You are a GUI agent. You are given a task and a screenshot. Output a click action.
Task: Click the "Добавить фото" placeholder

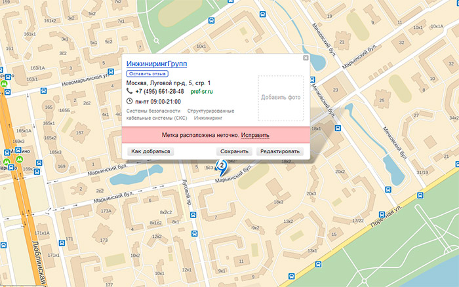(281, 98)
